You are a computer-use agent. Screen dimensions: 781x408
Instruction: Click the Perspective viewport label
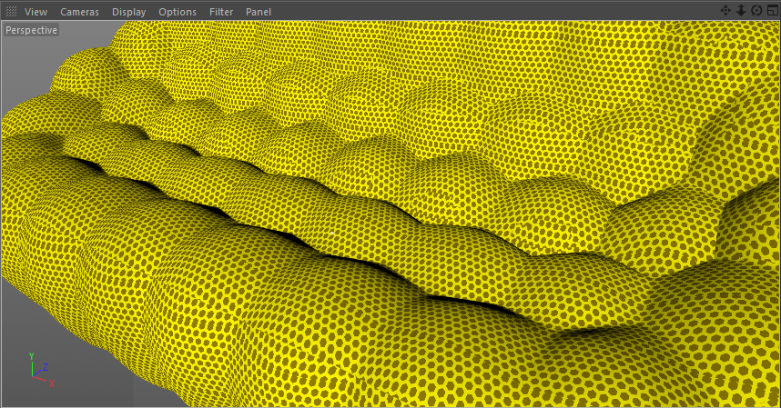pos(31,30)
